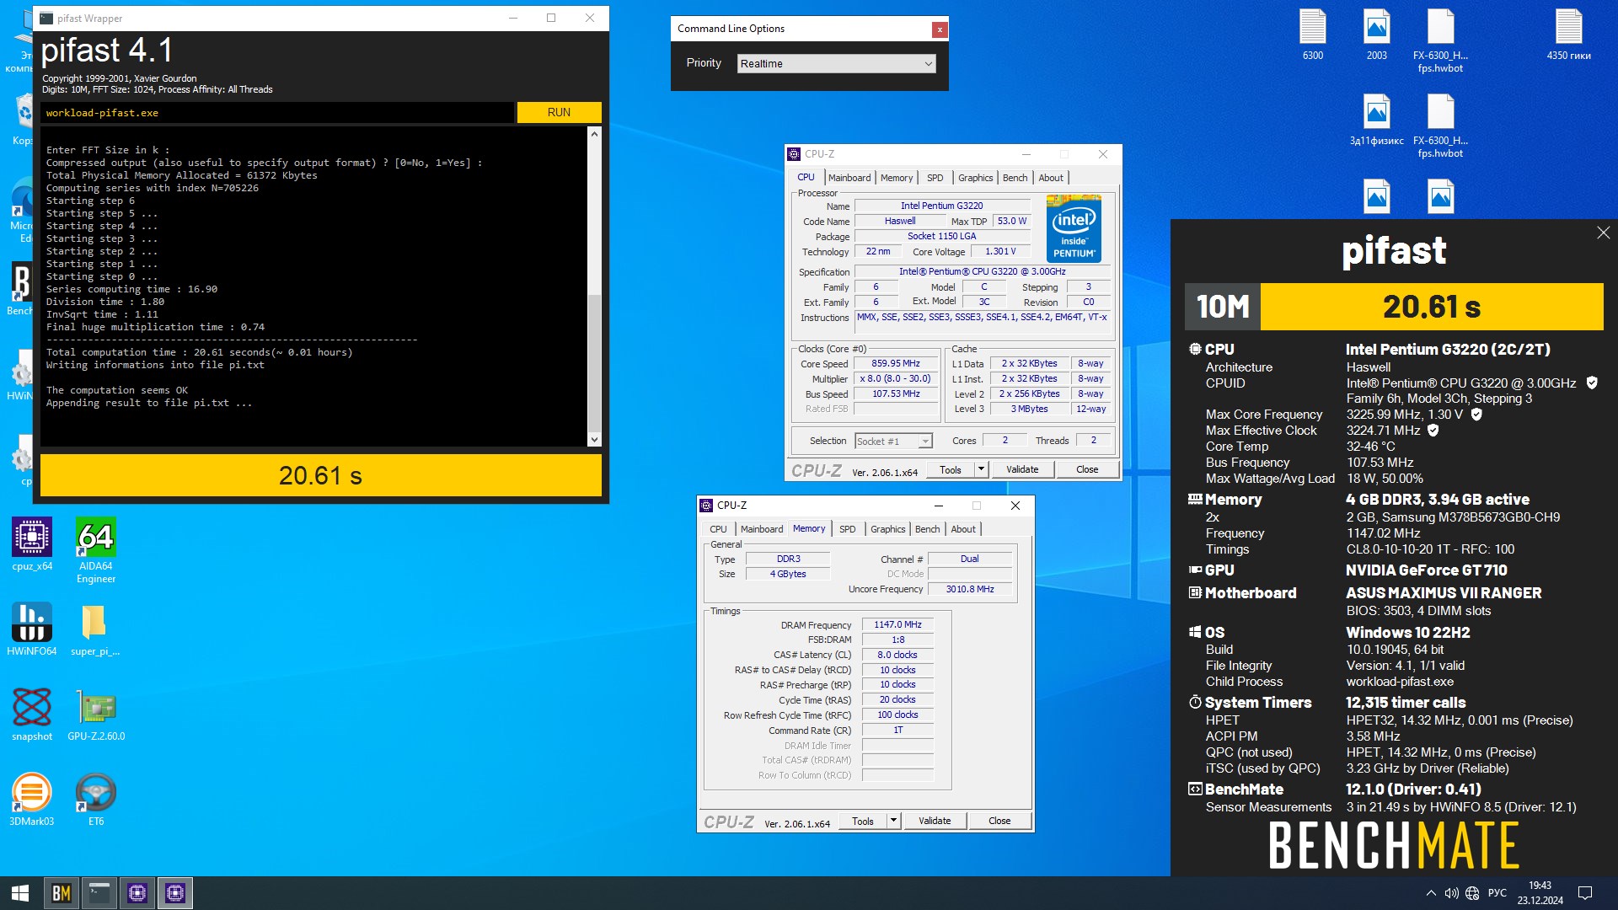Click the ASUS MAXIMUS VII RANGER text
The height and width of the screenshot is (910, 1618).
(x=1444, y=593)
